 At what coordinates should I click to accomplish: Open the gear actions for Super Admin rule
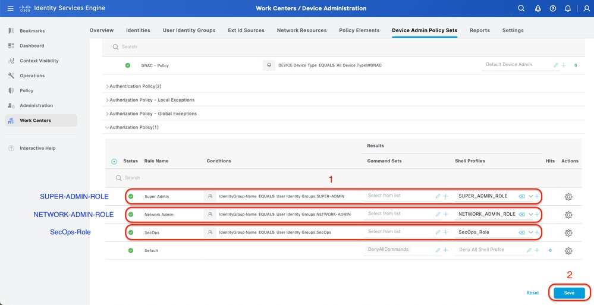[x=568, y=197]
